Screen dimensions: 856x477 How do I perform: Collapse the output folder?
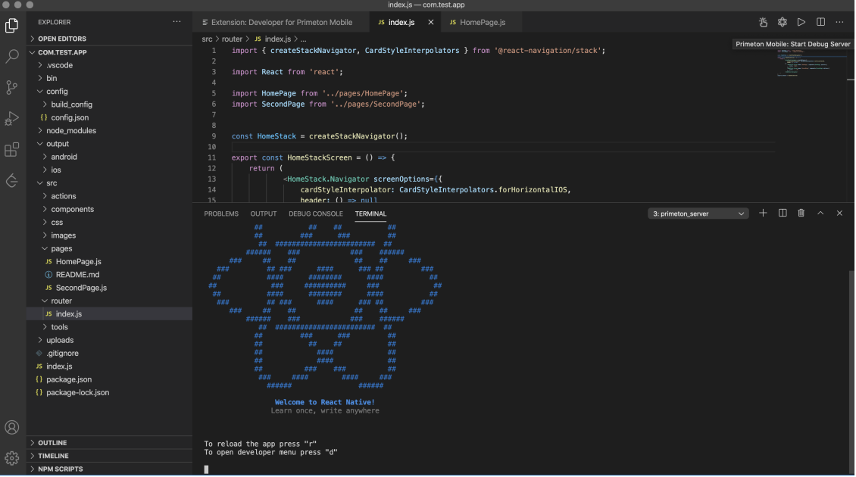(57, 144)
